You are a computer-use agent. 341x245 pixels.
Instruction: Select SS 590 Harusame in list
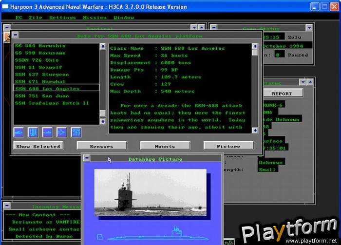pyautogui.click(x=57, y=53)
